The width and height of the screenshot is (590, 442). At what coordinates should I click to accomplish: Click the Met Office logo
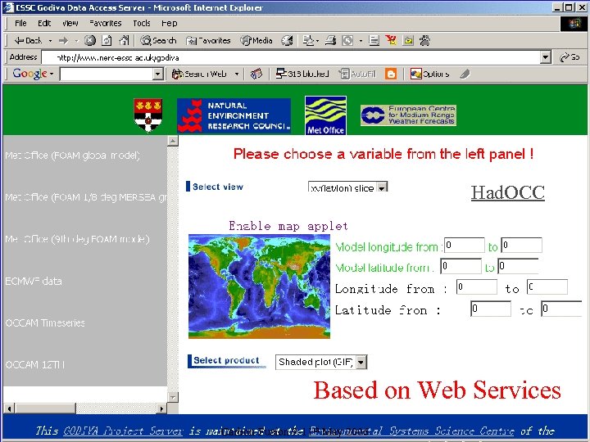click(x=325, y=115)
